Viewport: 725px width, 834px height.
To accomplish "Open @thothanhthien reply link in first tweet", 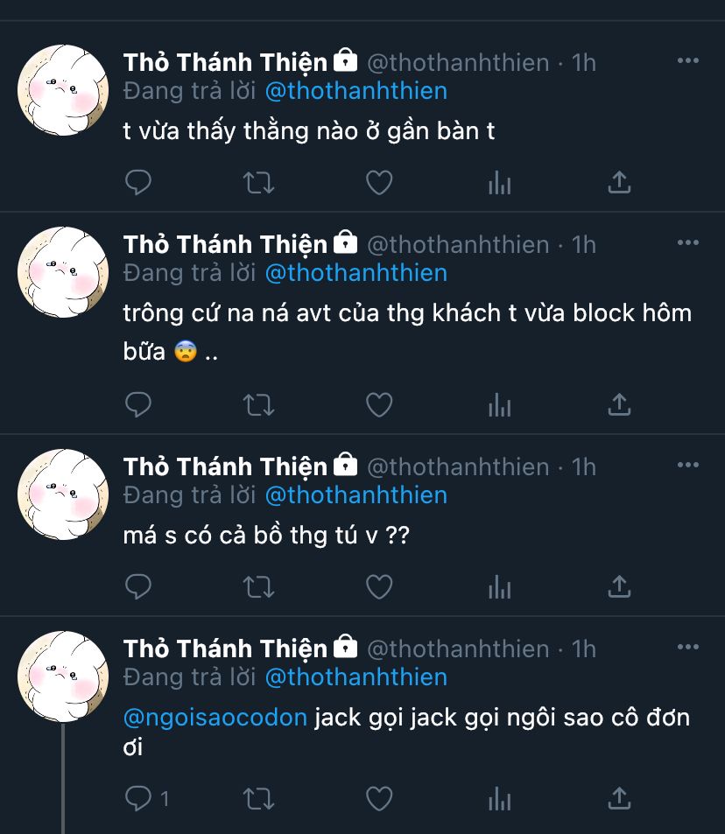I will pyautogui.click(x=356, y=91).
